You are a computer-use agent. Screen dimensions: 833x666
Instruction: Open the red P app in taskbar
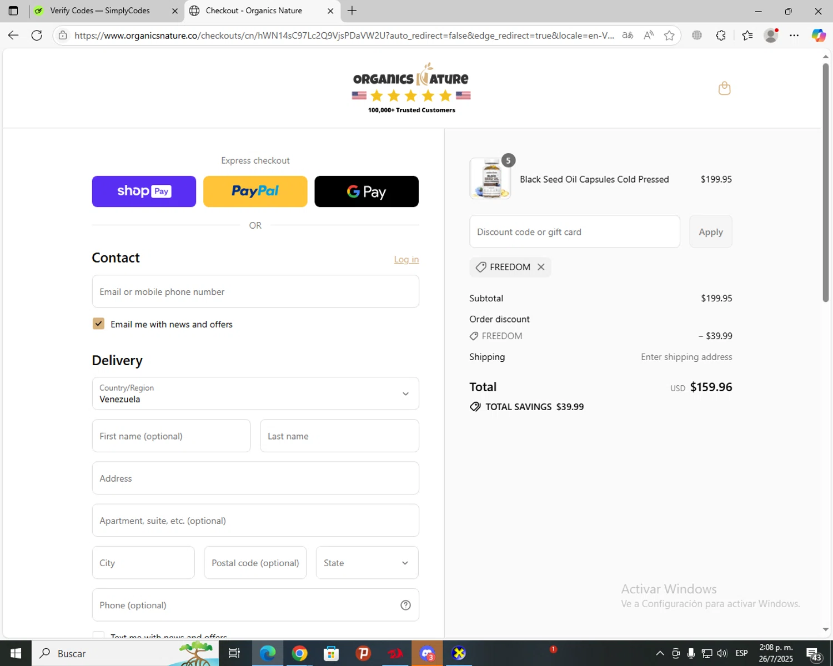[x=363, y=653]
